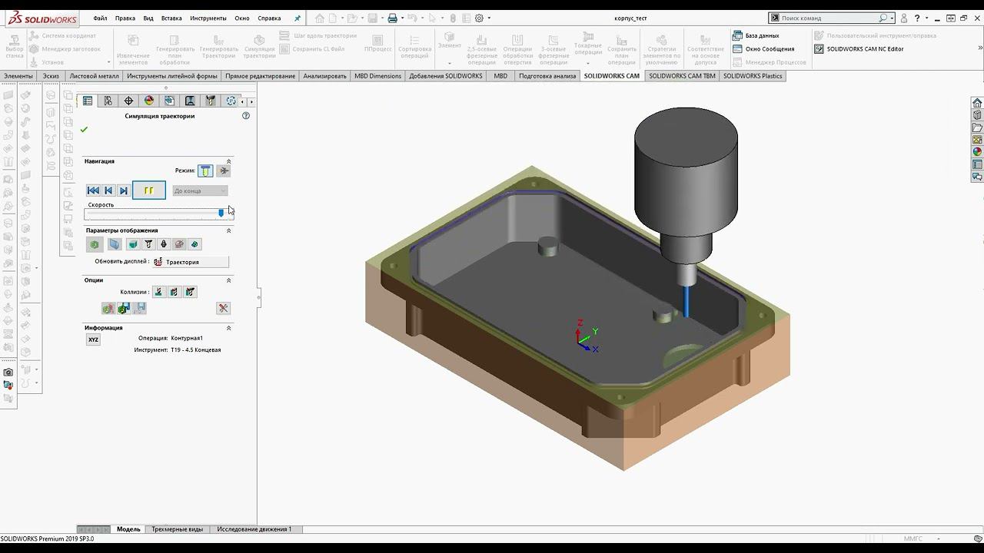Click the green checkmark to confirm simulation
This screenshot has width=984, height=553.
84,130
